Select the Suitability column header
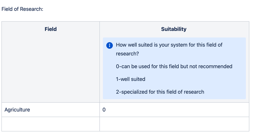Viewport: 255px width, 137px height. (174, 62)
